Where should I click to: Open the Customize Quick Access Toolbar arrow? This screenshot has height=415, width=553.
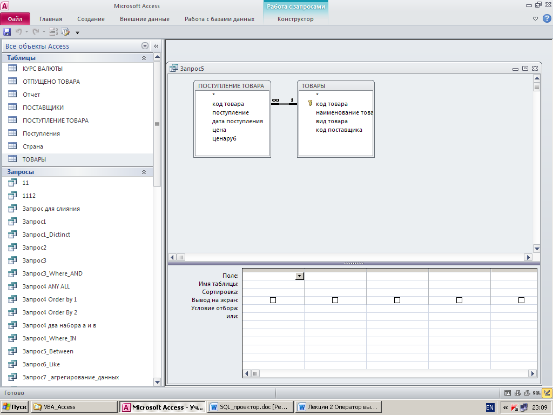77,32
